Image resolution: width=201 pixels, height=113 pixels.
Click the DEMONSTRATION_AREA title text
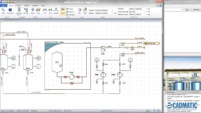pyautogui.click(x=54, y=42)
